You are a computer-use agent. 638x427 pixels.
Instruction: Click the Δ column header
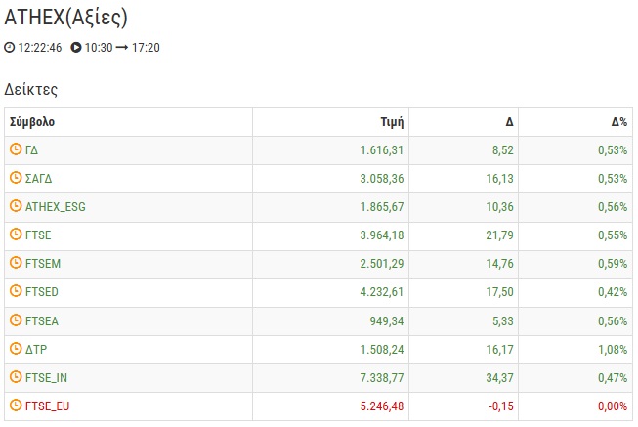pyautogui.click(x=509, y=122)
